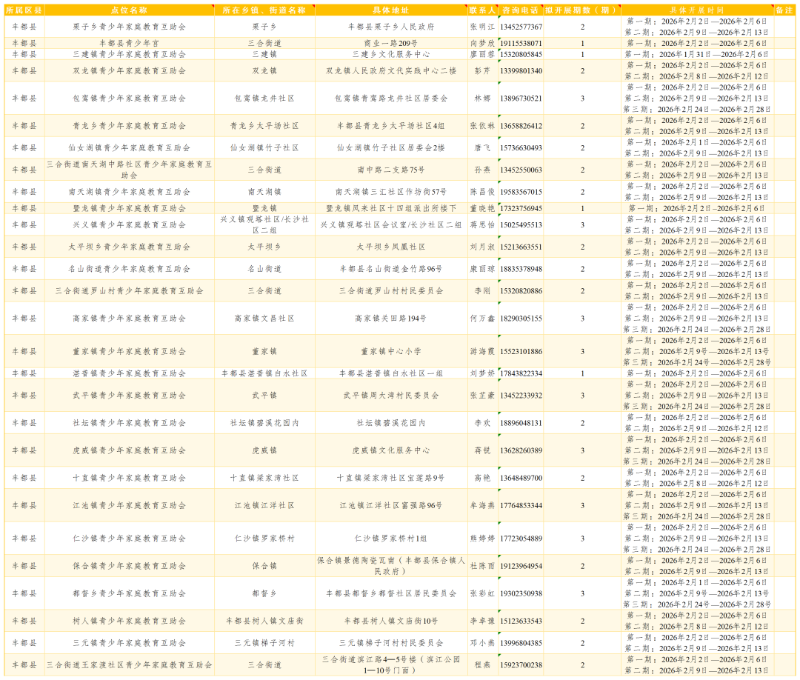800x680 pixels.
Task: Select the cell 都督乡青少年家庭教育互助会
Action: (x=129, y=593)
